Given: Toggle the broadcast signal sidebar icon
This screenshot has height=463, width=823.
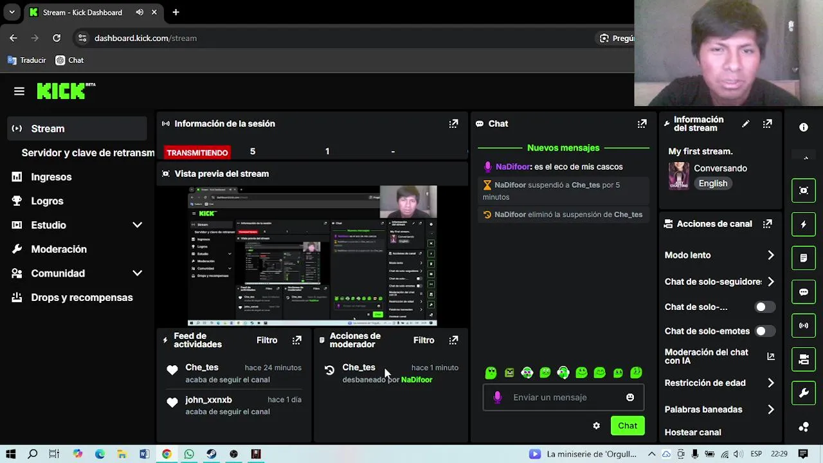Looking at the screenshot, I should [x=804, y=325].
